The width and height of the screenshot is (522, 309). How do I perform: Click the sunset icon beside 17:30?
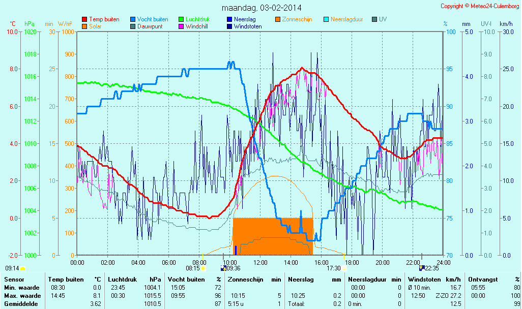(x=344, y=268)
